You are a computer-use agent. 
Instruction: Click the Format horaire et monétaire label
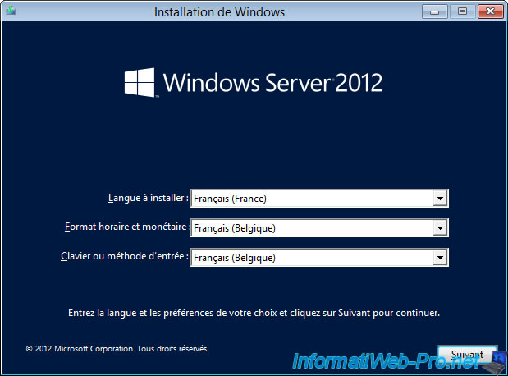tap(126, 227)
